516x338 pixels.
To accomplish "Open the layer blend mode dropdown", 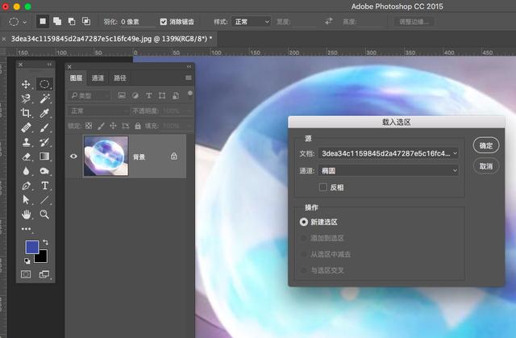I will 98,111.
